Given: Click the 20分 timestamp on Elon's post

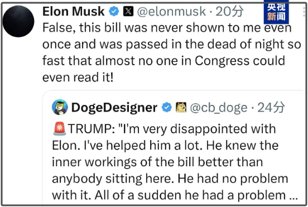Looking at the screenshot, I should (229, 11).
